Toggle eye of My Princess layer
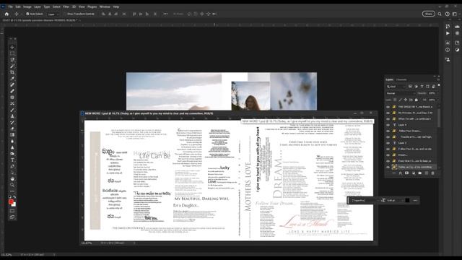Image resolution: width=462 pixels, height=260 pixels. 388,113
